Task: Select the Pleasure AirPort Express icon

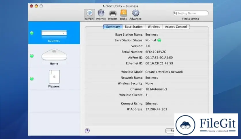Action: (54, 77)
